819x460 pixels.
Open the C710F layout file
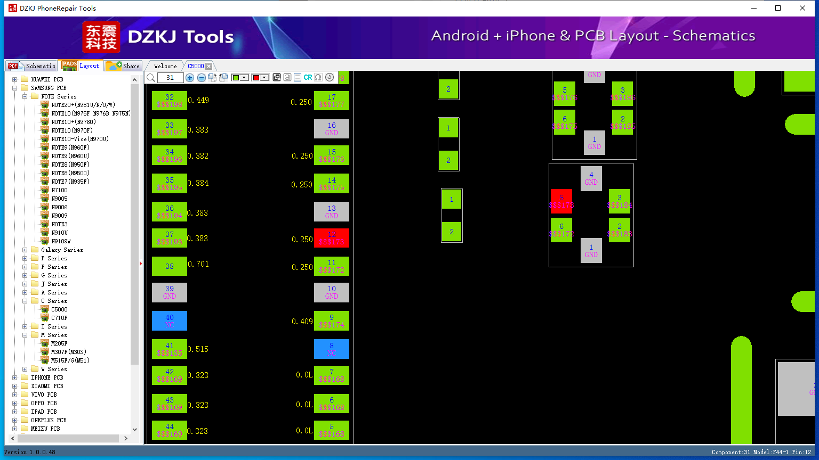[x=60, y=318]
